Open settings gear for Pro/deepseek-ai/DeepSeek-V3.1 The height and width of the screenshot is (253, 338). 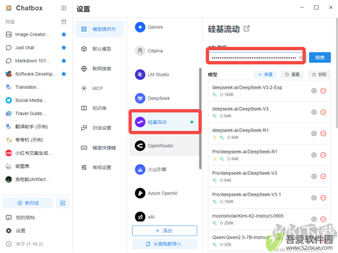tap(314, 198)
